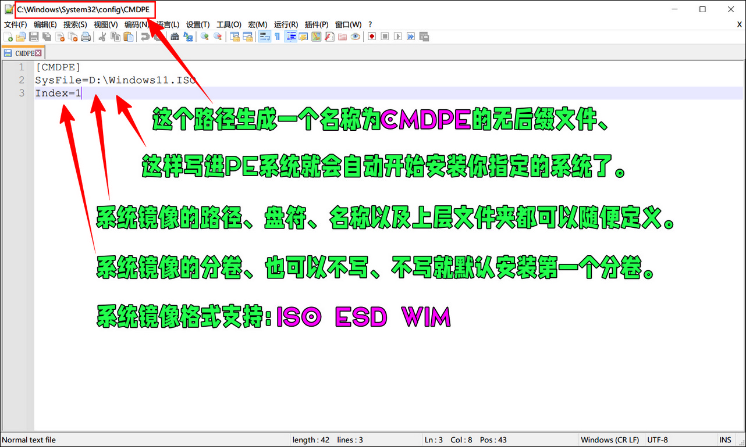This screenshot has width=746, height=447.
Task: Open the 文件(F) menu
Action: click(16, 24)
